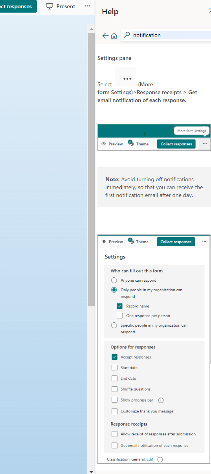Open the ellipsis menu beside Present
The height and width of the screenshot is (474, 211).
pyautogui.click(x=87, y=6)
